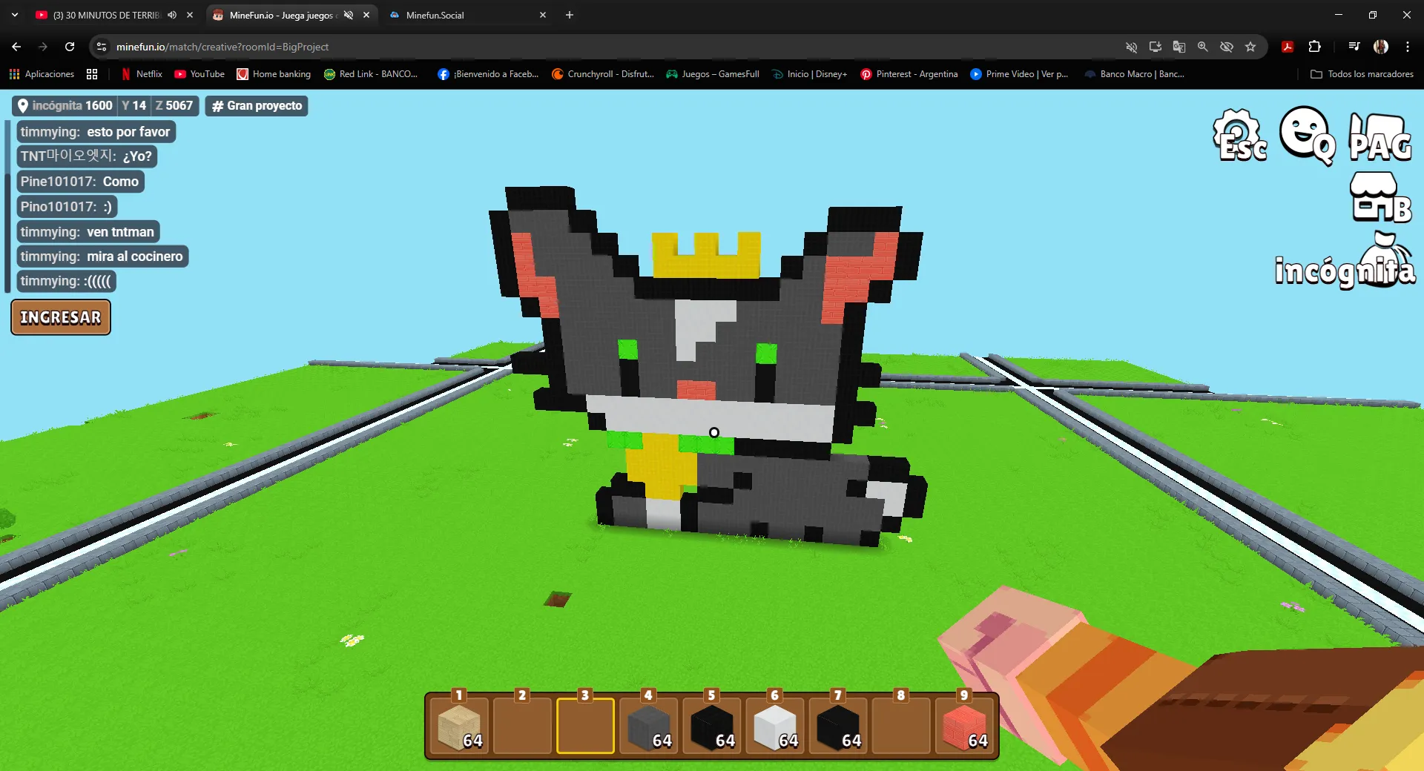Click chat message 'timmying: :((((('
Viewport: 1424px width, 771px height.
66,281
